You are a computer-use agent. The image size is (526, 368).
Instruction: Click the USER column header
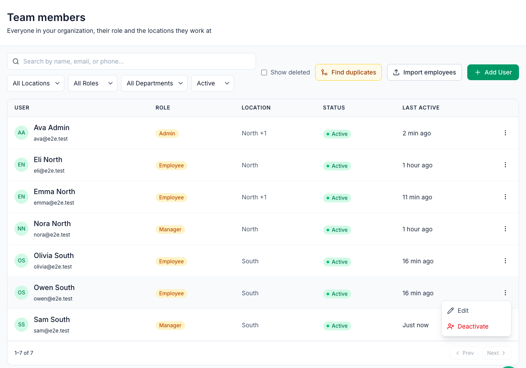[22, 108]
